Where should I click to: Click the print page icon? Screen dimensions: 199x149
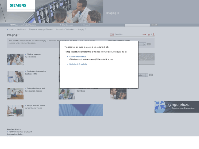pyautogui.click(x=154, y=34)
